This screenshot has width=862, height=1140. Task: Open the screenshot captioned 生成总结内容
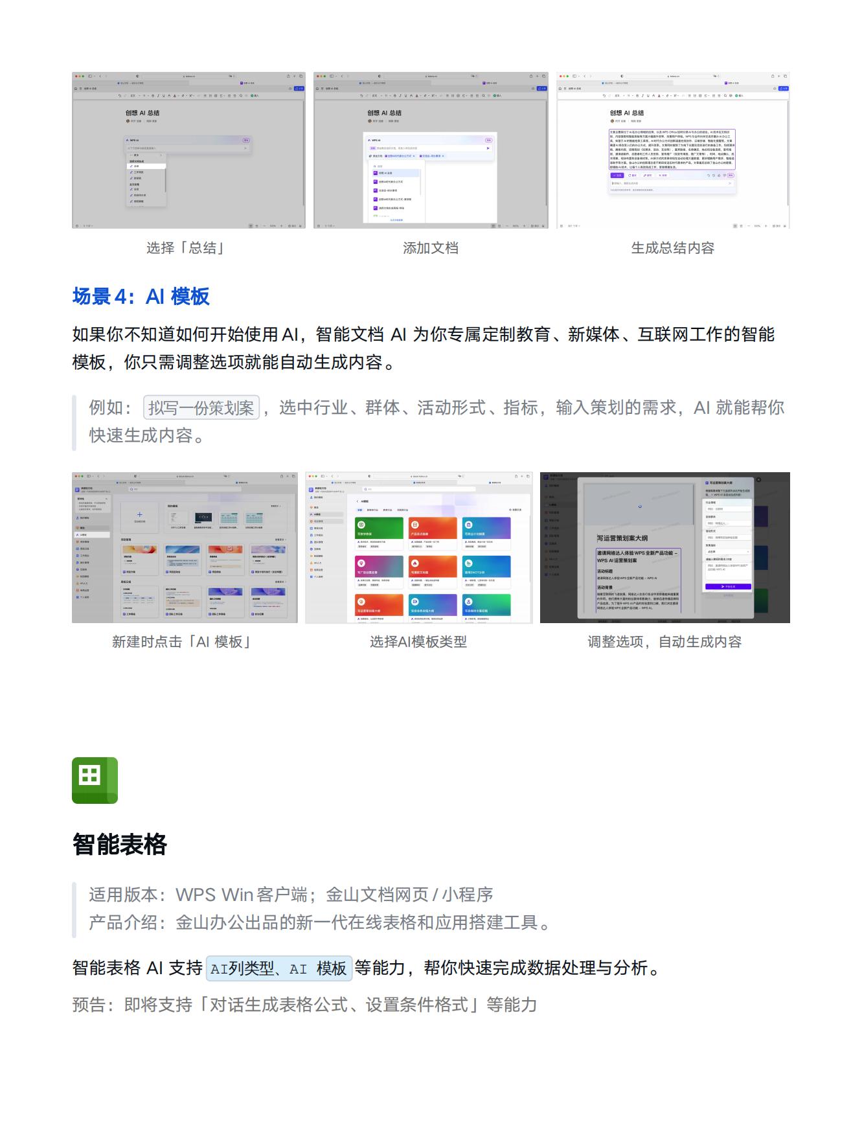coord(673,150)
